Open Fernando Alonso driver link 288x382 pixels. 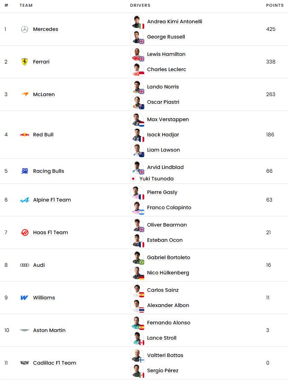pyautogui.click(x=169, y=323)
